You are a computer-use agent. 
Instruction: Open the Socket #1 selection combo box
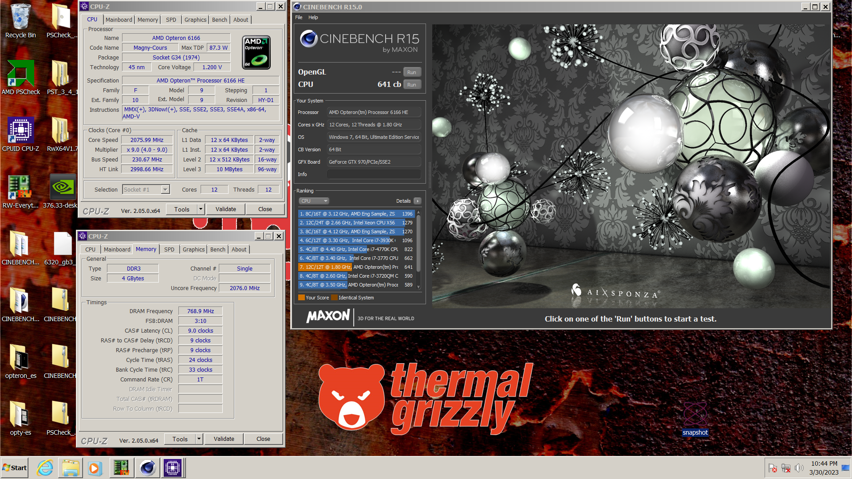(x=146, y=189)
